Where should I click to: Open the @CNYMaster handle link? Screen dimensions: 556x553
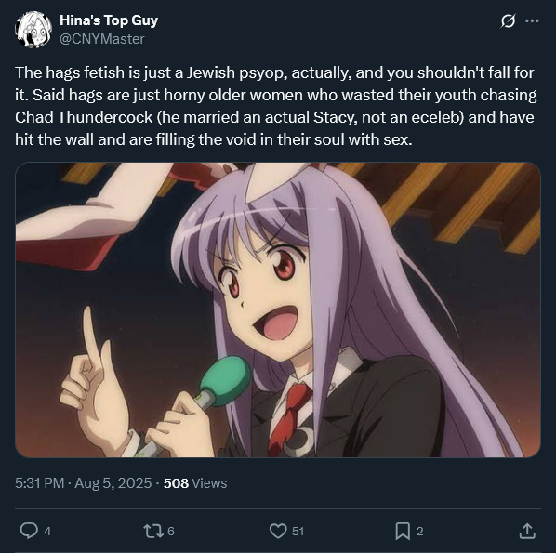(102, 39)
